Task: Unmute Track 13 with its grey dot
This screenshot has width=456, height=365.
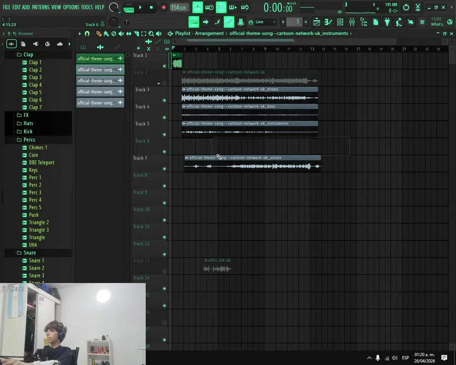Action: [x=164, y=272]
